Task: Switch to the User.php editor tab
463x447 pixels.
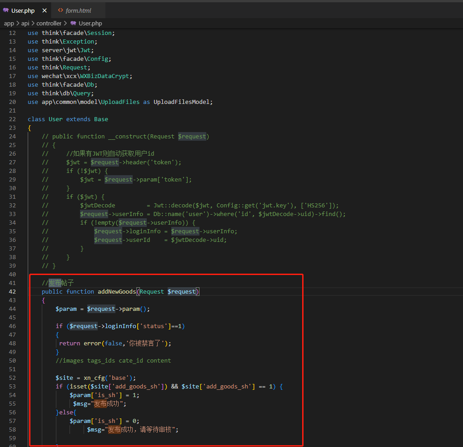Action: (x=23, y=10)
